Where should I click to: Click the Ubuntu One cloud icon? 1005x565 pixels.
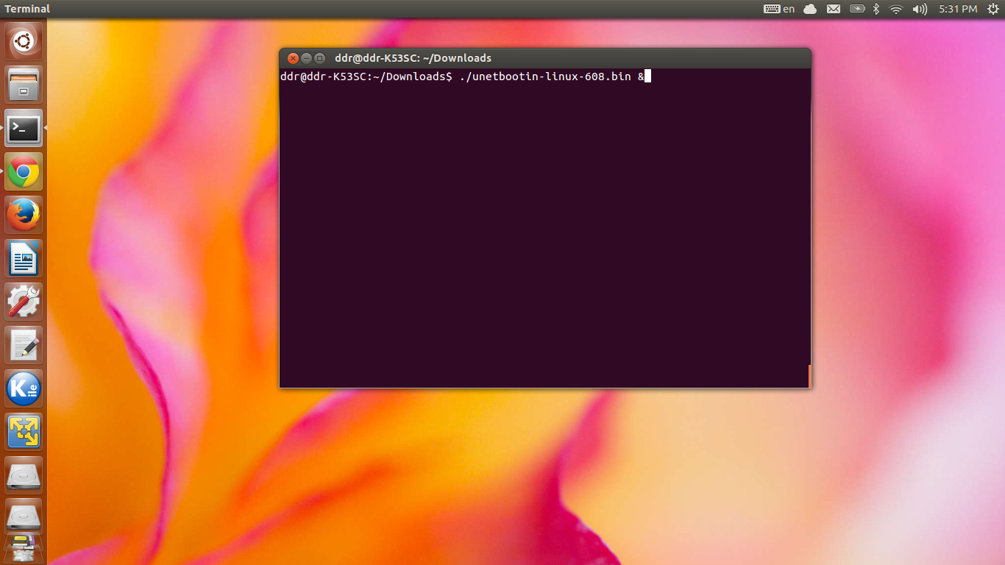click(x=809, y=9)
